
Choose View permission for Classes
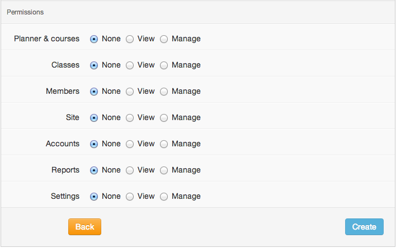click(130, 65)
